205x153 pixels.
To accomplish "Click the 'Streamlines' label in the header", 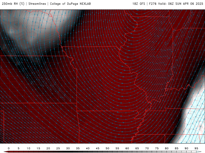I will 37,4.
